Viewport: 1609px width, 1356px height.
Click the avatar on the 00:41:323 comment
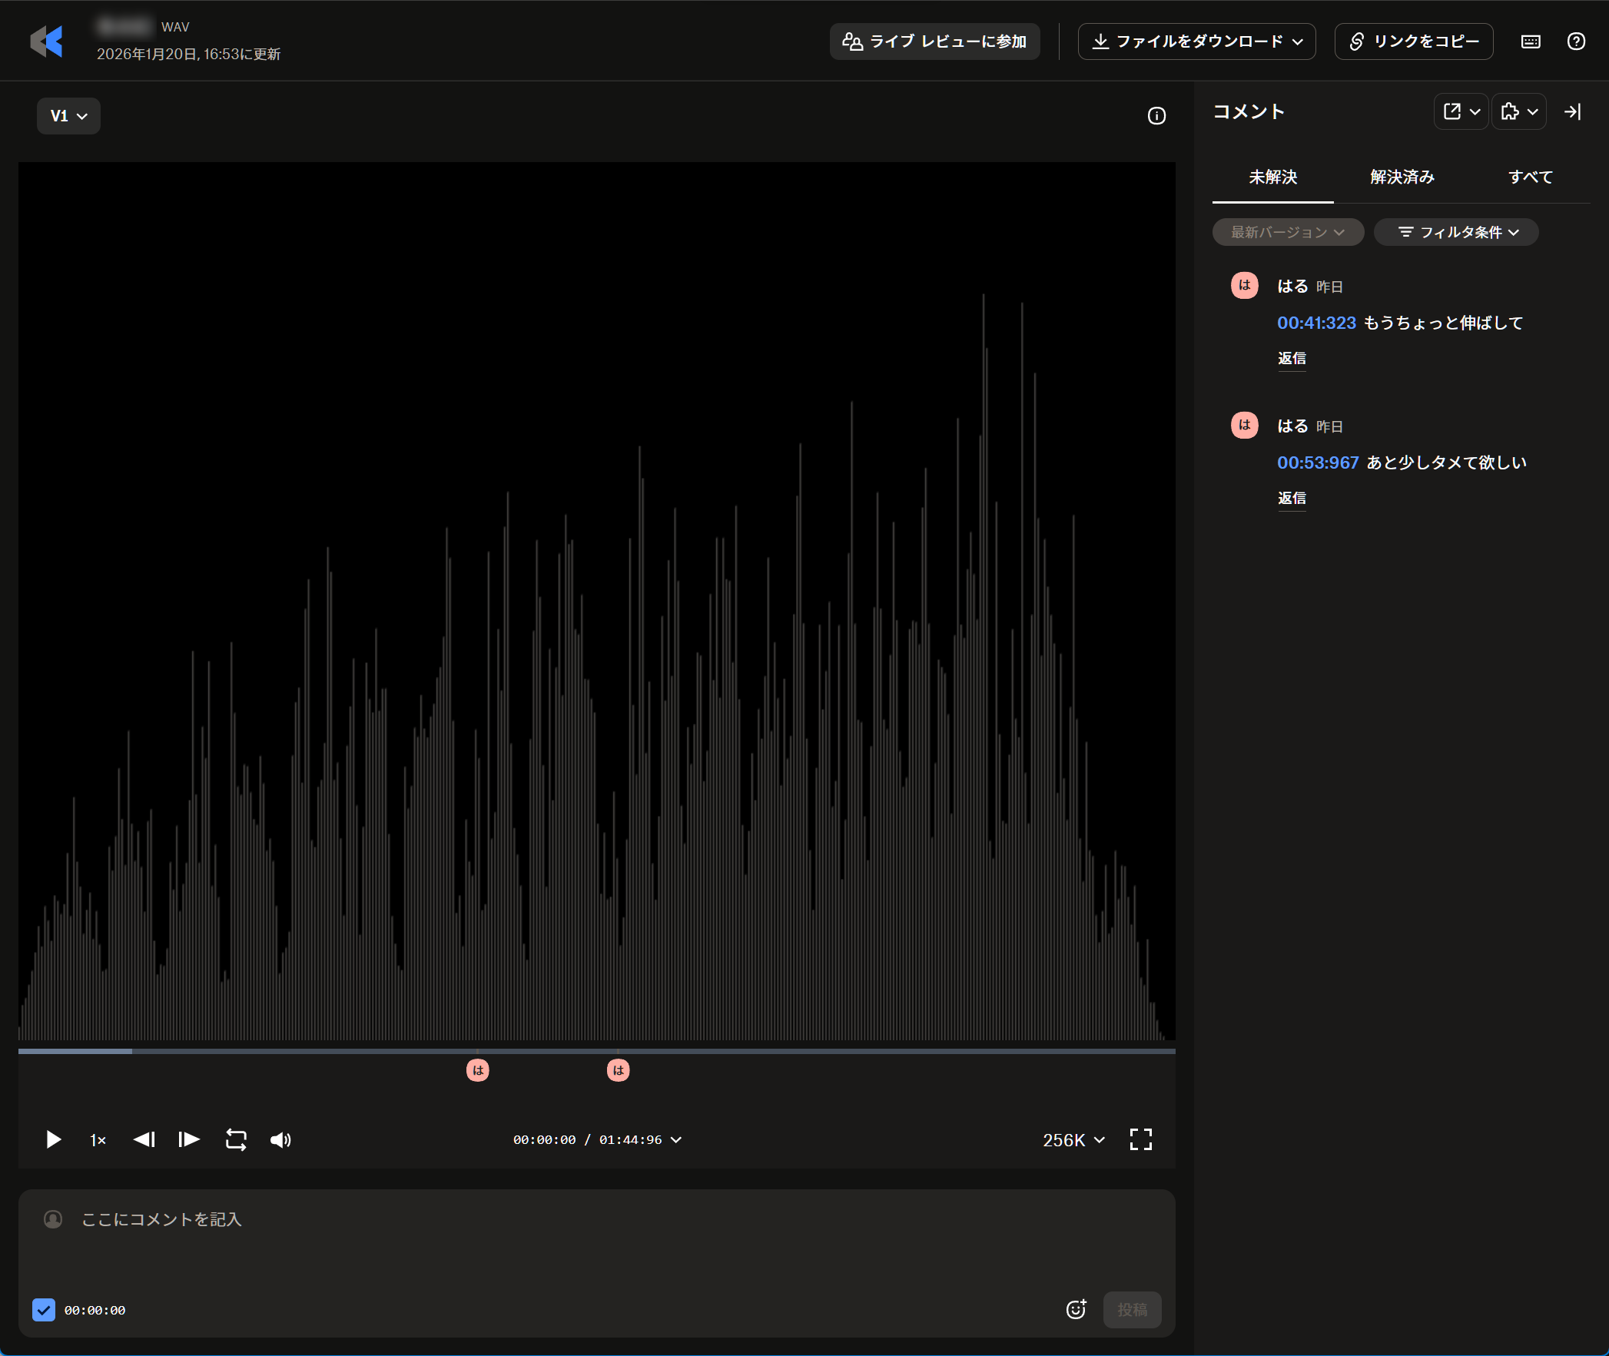click(x=1245, y=286)
